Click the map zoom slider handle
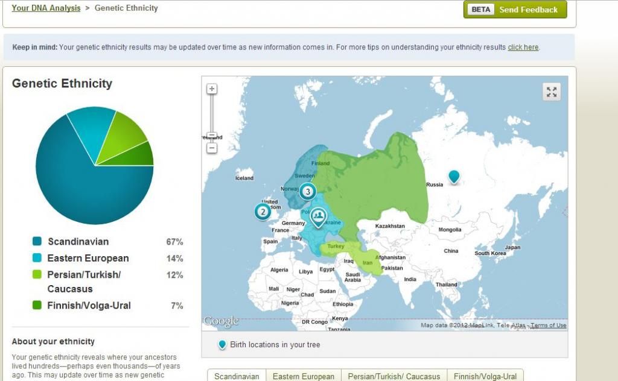618x381 pixels. pyautogui.click(x=212, y=136)
